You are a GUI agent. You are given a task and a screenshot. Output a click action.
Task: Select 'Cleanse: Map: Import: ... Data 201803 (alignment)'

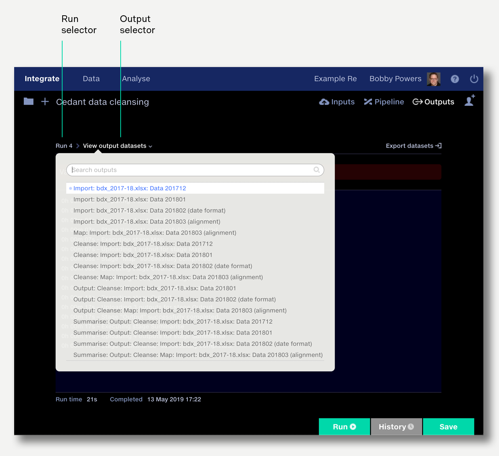click(x=195, y=277)
